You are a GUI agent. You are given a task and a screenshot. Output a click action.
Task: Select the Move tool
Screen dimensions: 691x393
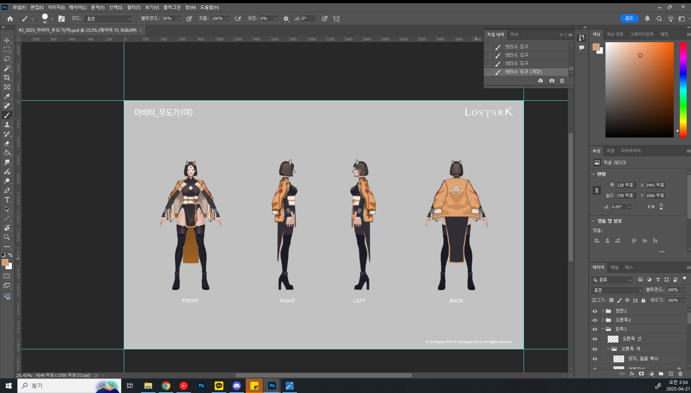(x=7, y=40)
